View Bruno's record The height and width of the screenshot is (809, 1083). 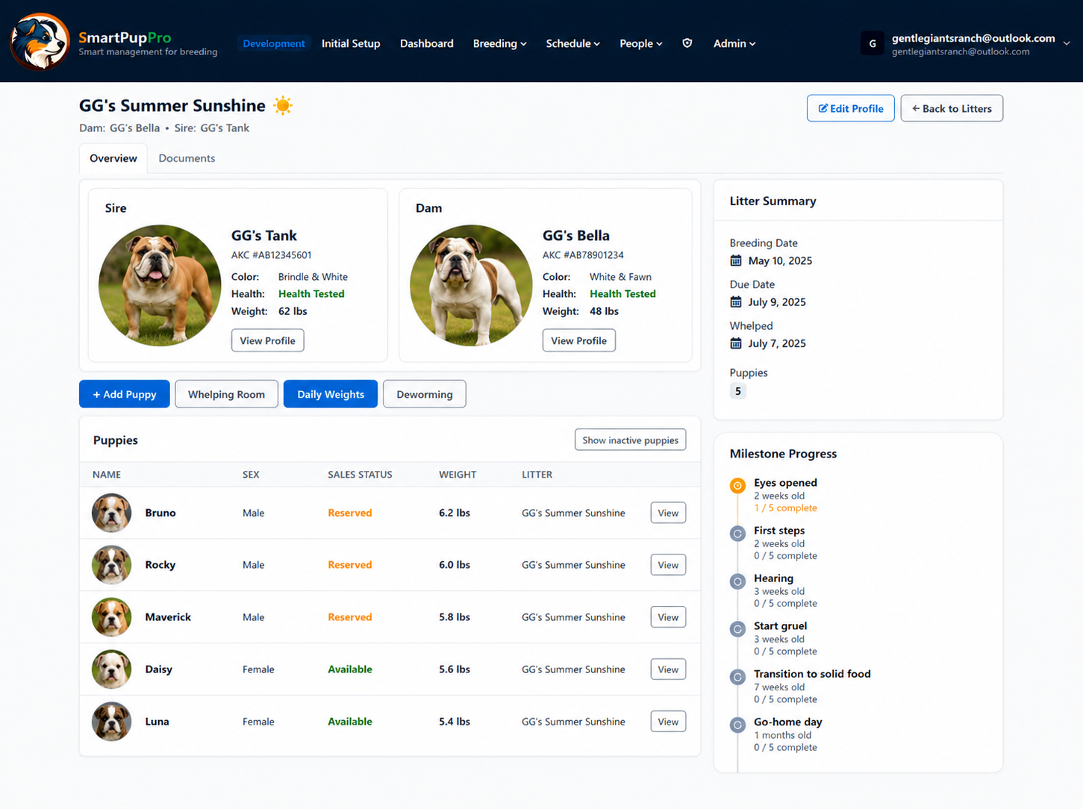coord(668,513)
